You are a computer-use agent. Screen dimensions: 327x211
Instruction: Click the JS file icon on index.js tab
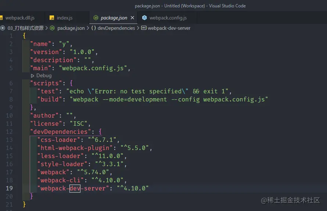tap(52, 18)
